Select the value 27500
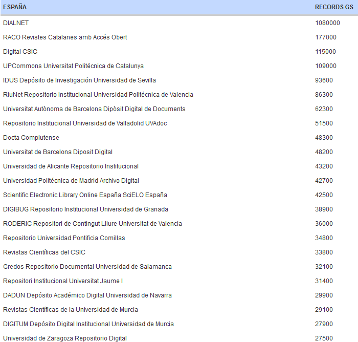The height and width of the screenshot is (342, 358). click(x=324, y=338)
